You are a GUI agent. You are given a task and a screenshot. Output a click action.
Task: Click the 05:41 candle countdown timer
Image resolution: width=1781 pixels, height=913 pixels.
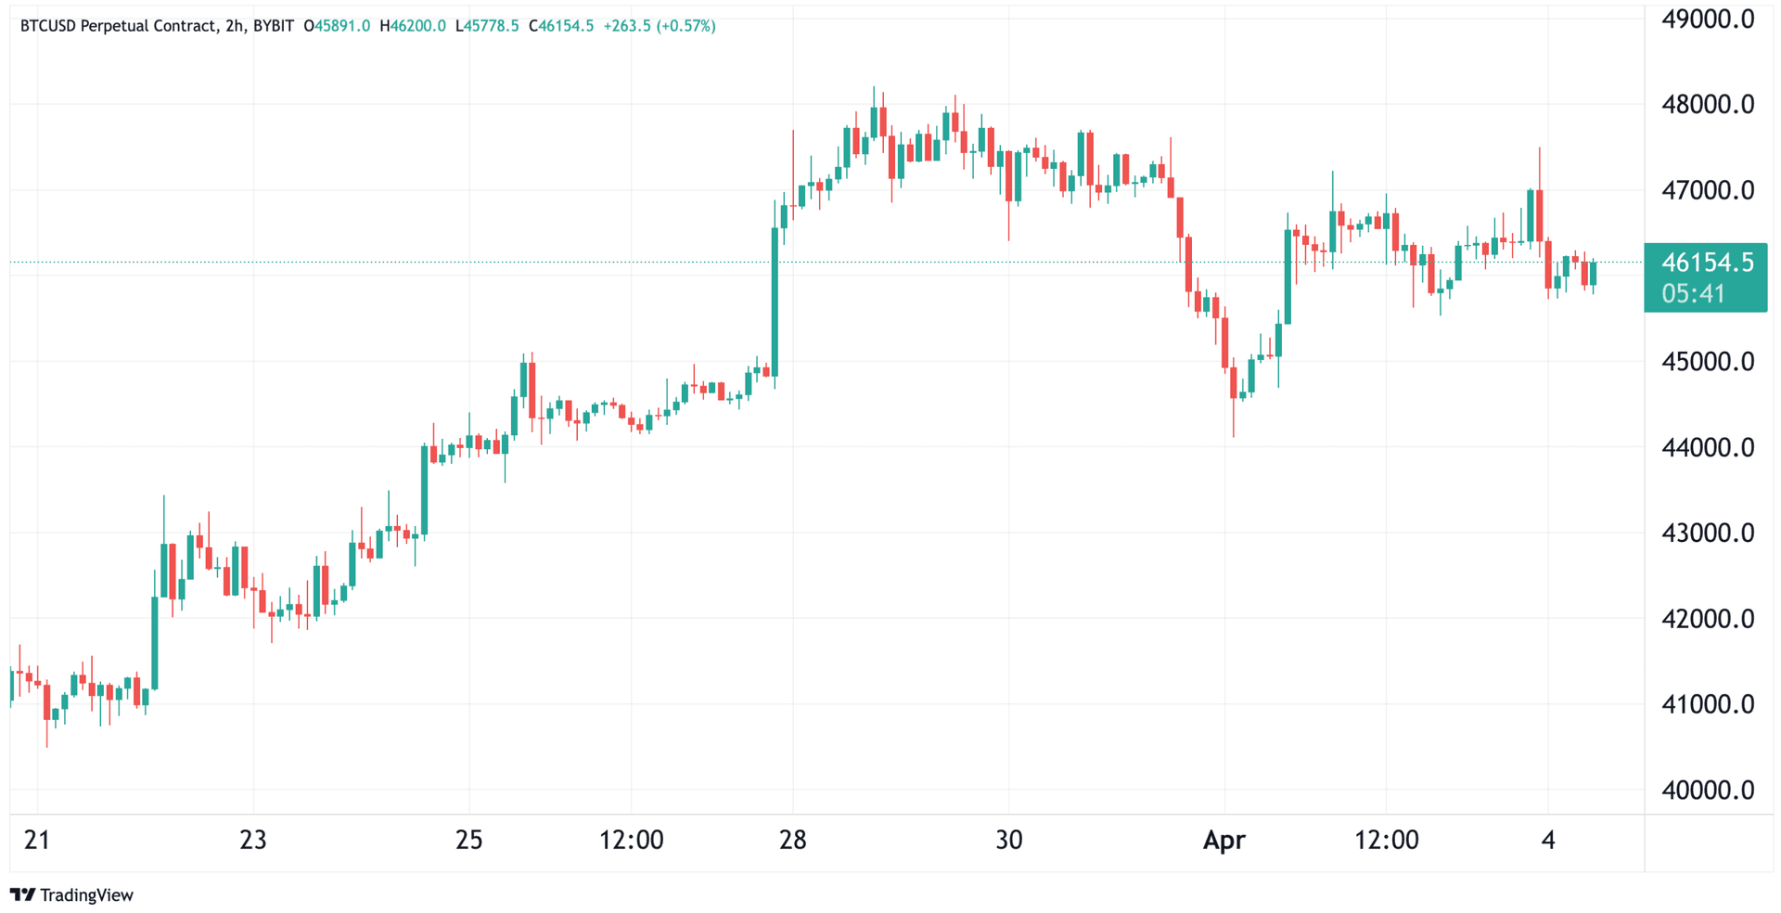[1694, 294]
